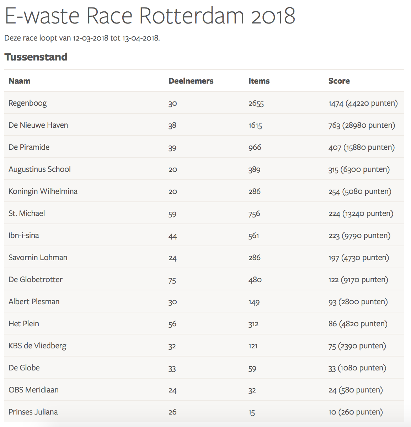Click the E-waste Race Rotterdam 2018 title
Viewport: 411px width, 427px height.
click(150, 16)
